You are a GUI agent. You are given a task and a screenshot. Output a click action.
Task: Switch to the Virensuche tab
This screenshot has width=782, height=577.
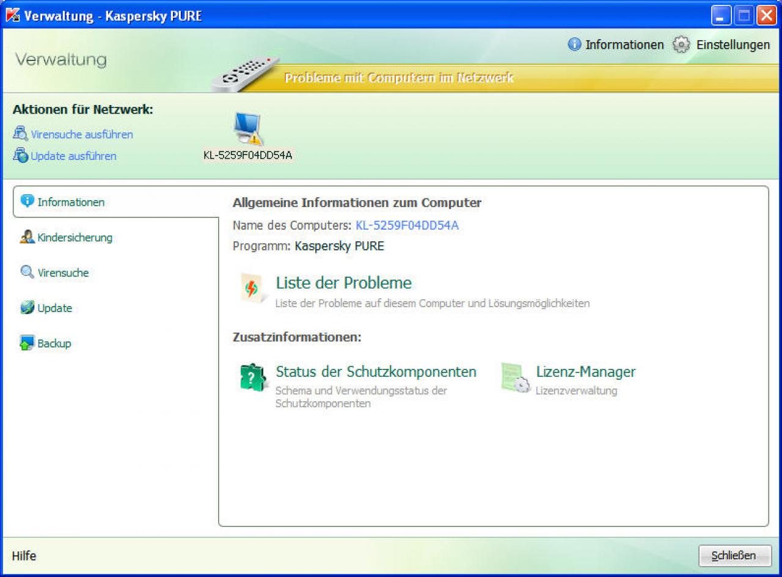point(63,273)
